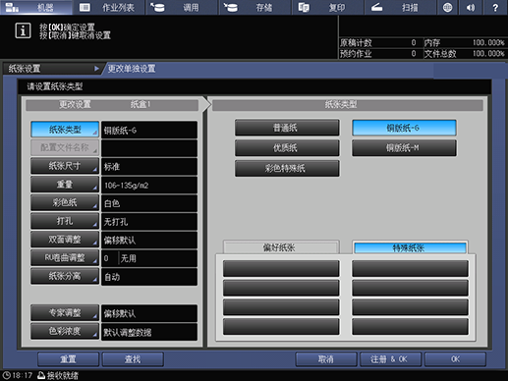Open the 机器 (Machine) tab
Viewport: 508px width, 381px height.
36,7
